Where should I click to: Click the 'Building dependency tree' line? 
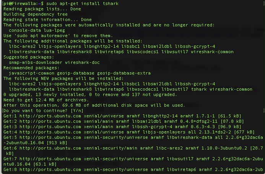[x=36, y=14]
